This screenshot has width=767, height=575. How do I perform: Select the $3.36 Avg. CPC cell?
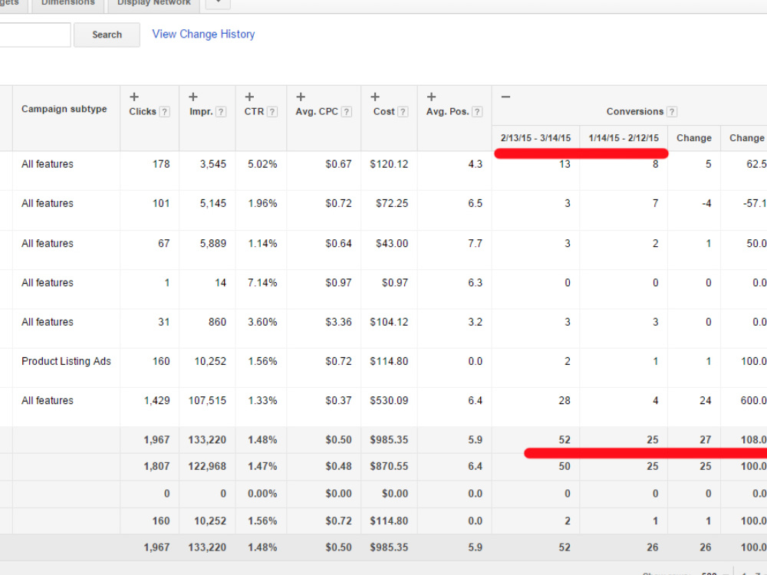tap(338, 322)
